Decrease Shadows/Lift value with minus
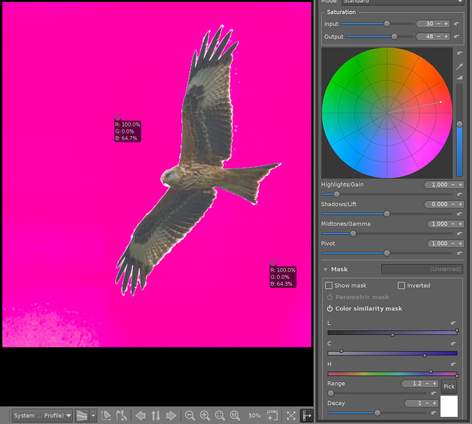 pyautogui.click(x=453, y=204)
